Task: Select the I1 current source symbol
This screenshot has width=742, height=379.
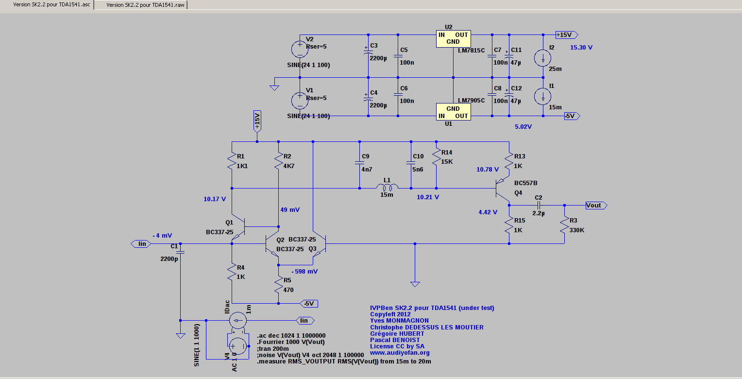Action: pyautogui.click(x=542, y=96)
